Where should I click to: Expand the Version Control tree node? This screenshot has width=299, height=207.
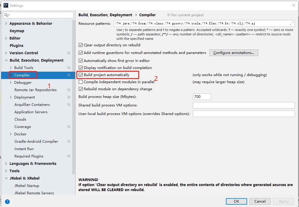pyautogui.click(x=6, y=53)
